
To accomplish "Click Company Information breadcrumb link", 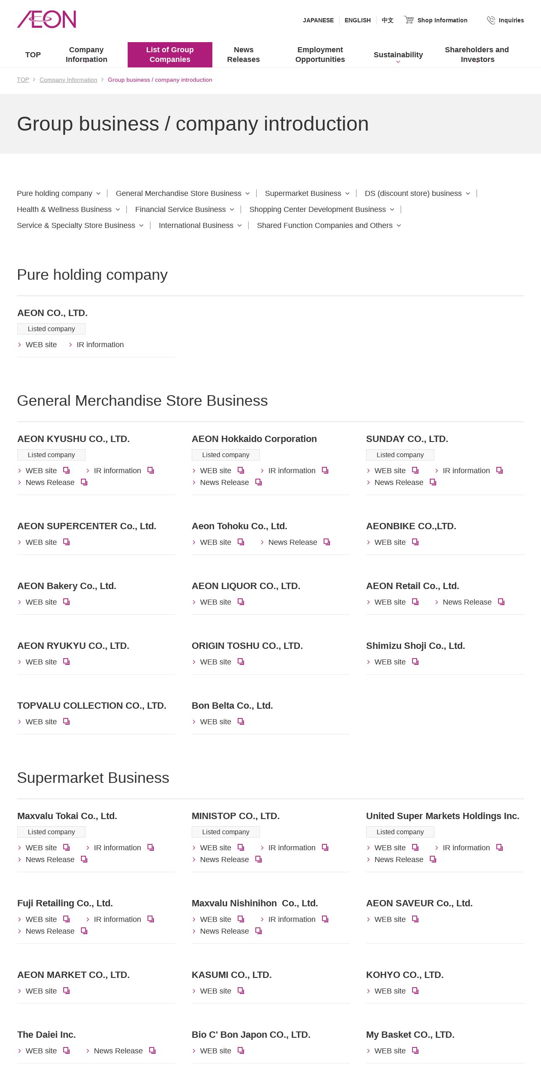I will [x=68, y=80].
